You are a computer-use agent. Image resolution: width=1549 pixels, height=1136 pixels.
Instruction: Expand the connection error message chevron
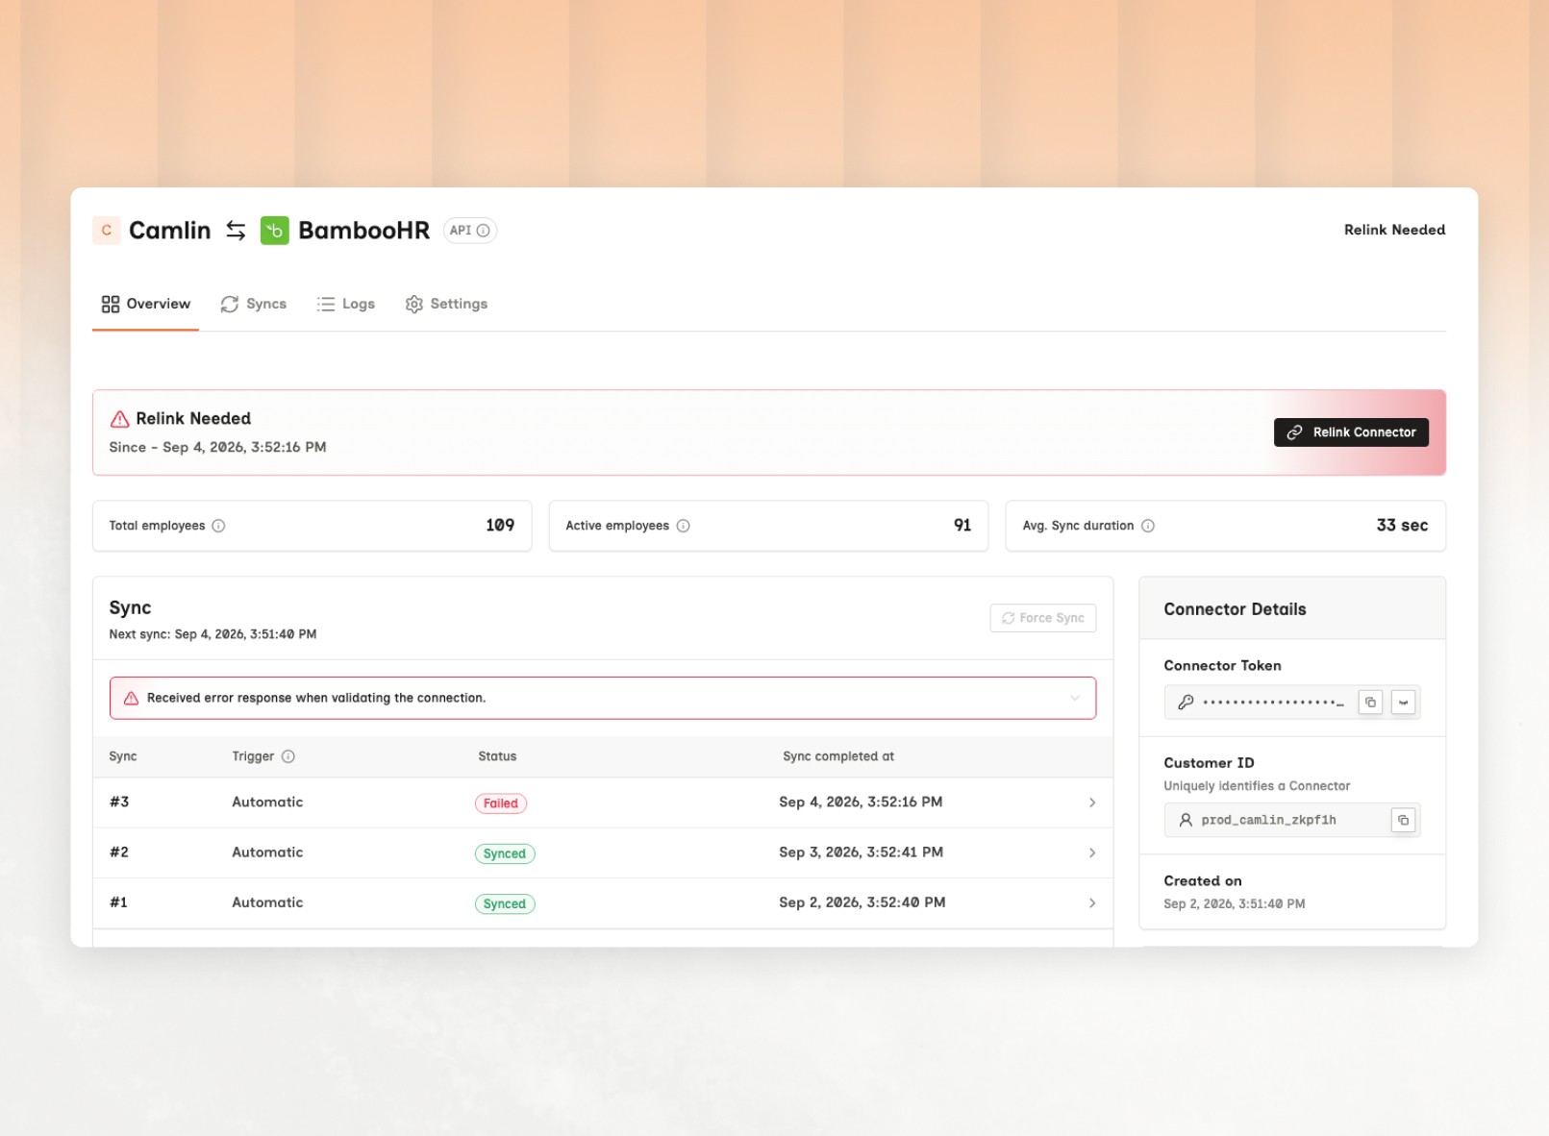click(1075, 699)
